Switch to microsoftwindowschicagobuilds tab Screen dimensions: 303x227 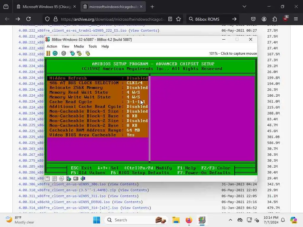(x=113, y=7)
